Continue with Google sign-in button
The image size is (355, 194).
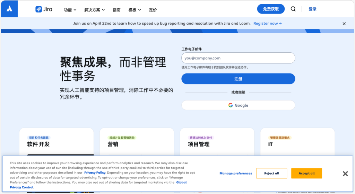(238, 105)
